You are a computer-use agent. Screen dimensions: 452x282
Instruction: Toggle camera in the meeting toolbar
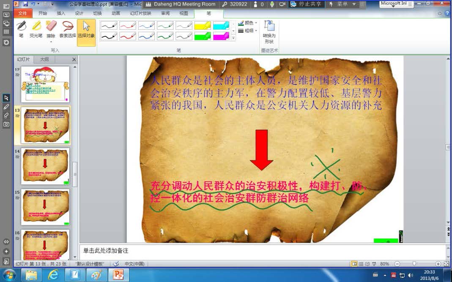click(282, 4)
